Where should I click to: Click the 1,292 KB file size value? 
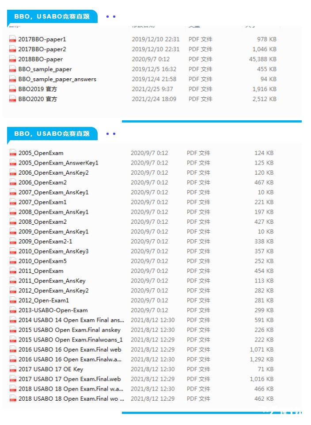pos(262,360)
